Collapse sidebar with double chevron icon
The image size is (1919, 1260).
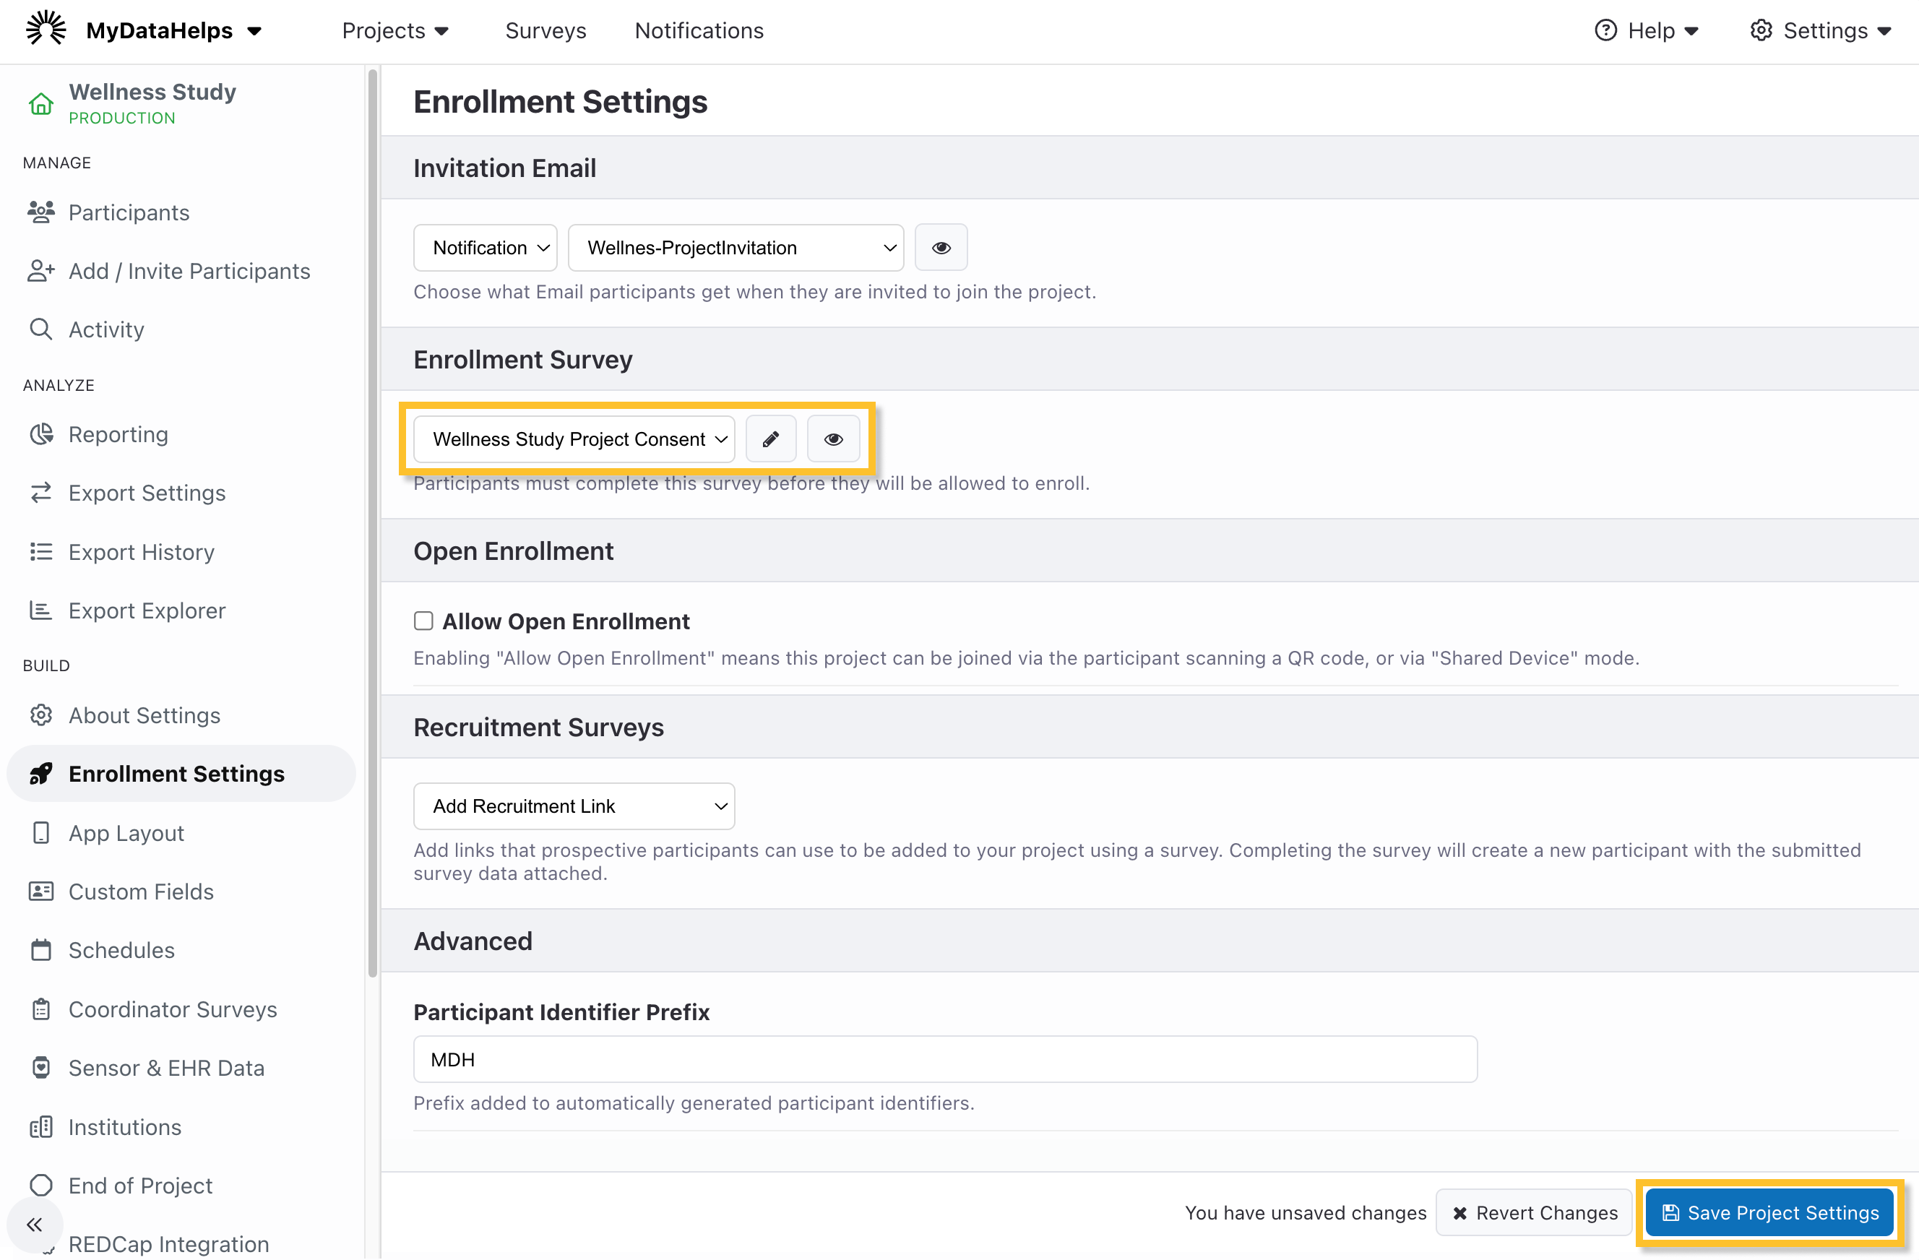click(34, 1225)
